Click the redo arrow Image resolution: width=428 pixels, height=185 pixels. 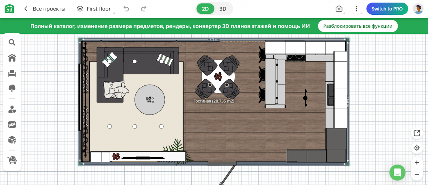144,9
